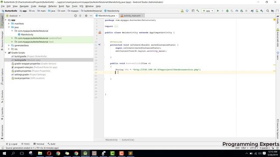The image size is (280, 157).
Task: Open Sublime Text from the taskbar
Action: click(x=130, y=153)
